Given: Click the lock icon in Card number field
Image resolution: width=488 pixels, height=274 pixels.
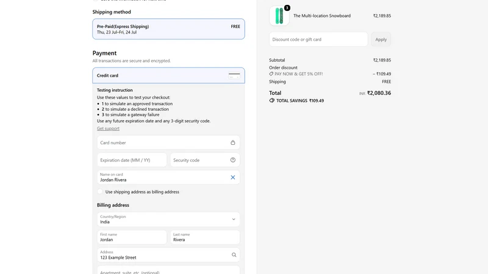Looking at the screenshot, I should [233, 142].
